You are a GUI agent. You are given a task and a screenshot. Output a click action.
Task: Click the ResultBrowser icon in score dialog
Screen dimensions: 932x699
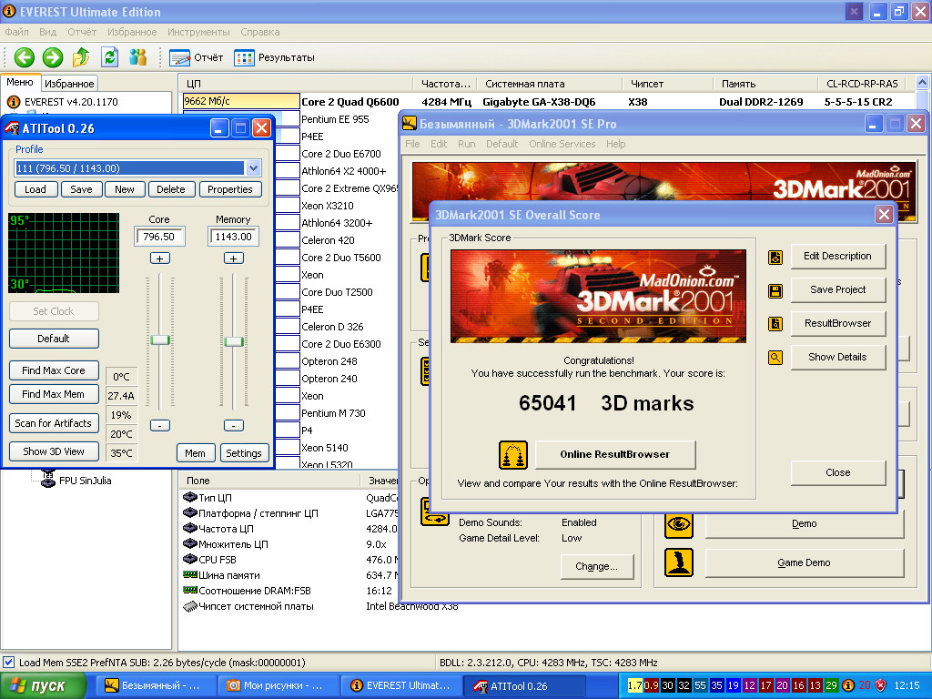tap(775, 324)
